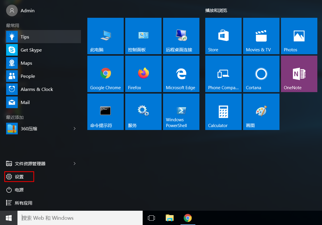Expand 文件资源管理器 submenu arrow
The width and height of the screenshot is (322, 225).
75,164
